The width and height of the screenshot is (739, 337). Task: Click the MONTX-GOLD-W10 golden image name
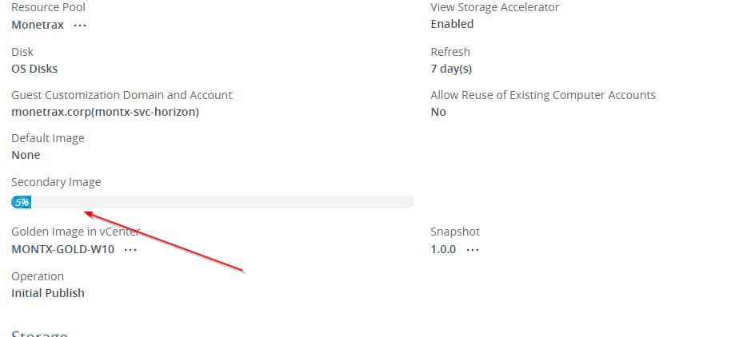coord(63,250)
